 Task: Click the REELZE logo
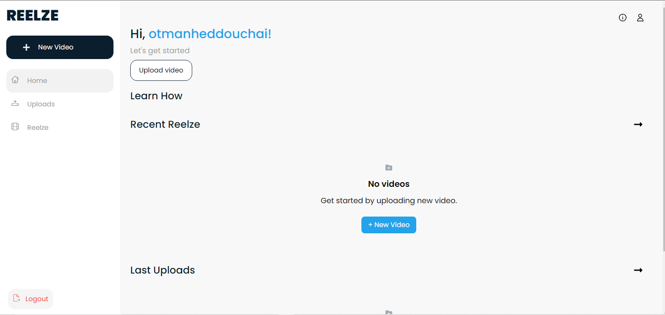coord(33,15)
